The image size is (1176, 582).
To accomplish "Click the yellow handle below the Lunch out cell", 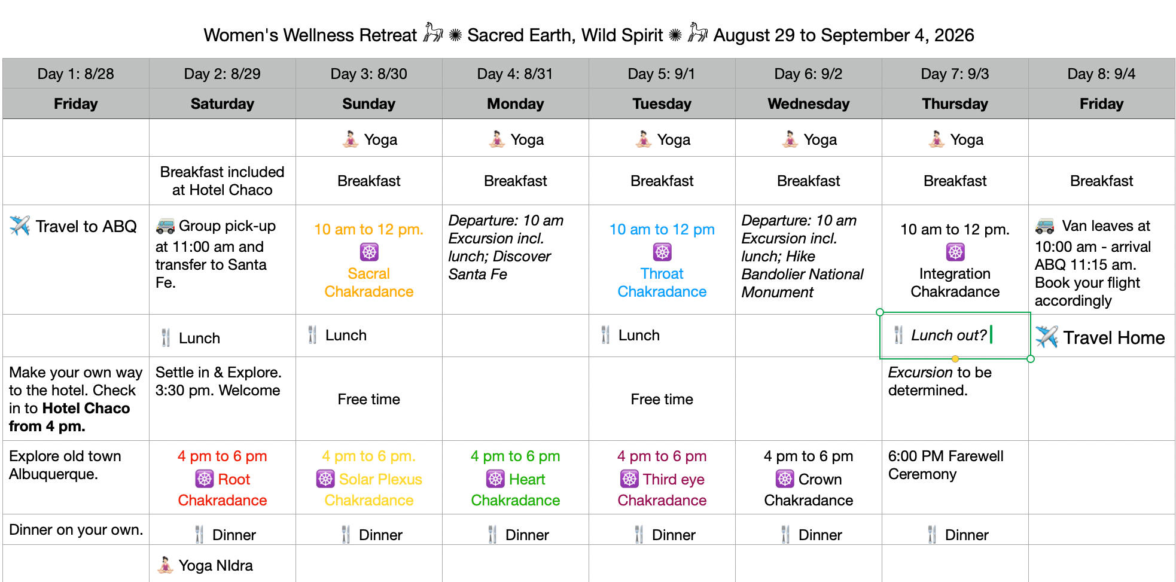I will click(955, 359).
